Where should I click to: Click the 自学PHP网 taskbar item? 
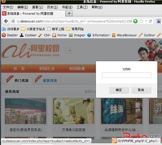(136, 141)
